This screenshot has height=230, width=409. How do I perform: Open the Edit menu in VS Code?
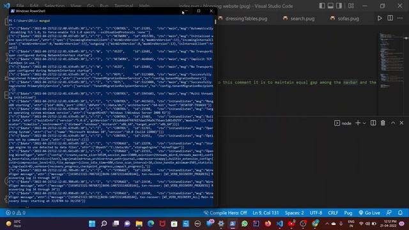[x=34, y=6]
